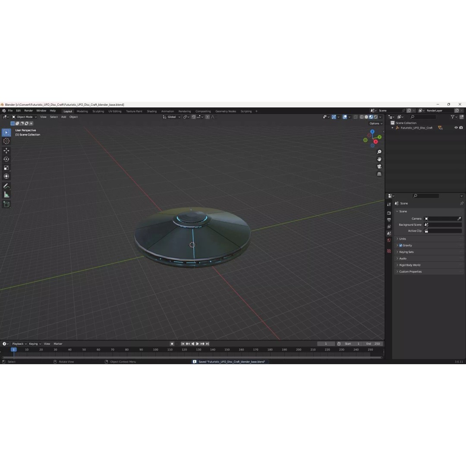Switch to the UV Editing workspace tab
The height and width of the screenshot is (466, 466).
pos(115,111)
